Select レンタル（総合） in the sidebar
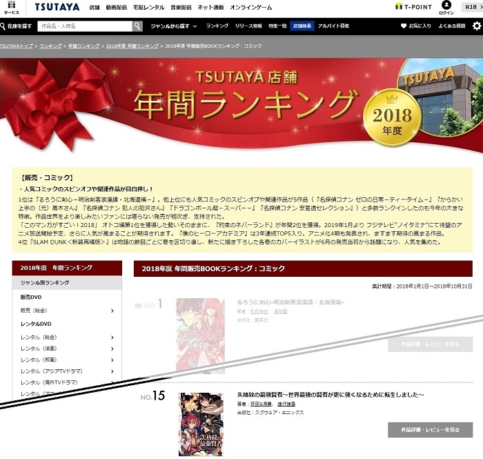This screenshot has height=459, width=483. tap(39, 338)
